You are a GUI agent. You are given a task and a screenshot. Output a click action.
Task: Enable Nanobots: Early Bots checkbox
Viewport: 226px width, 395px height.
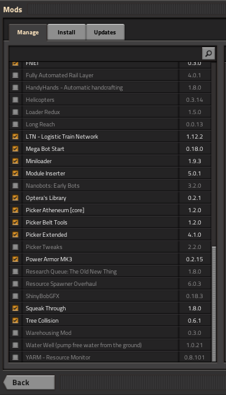point(15,186)
